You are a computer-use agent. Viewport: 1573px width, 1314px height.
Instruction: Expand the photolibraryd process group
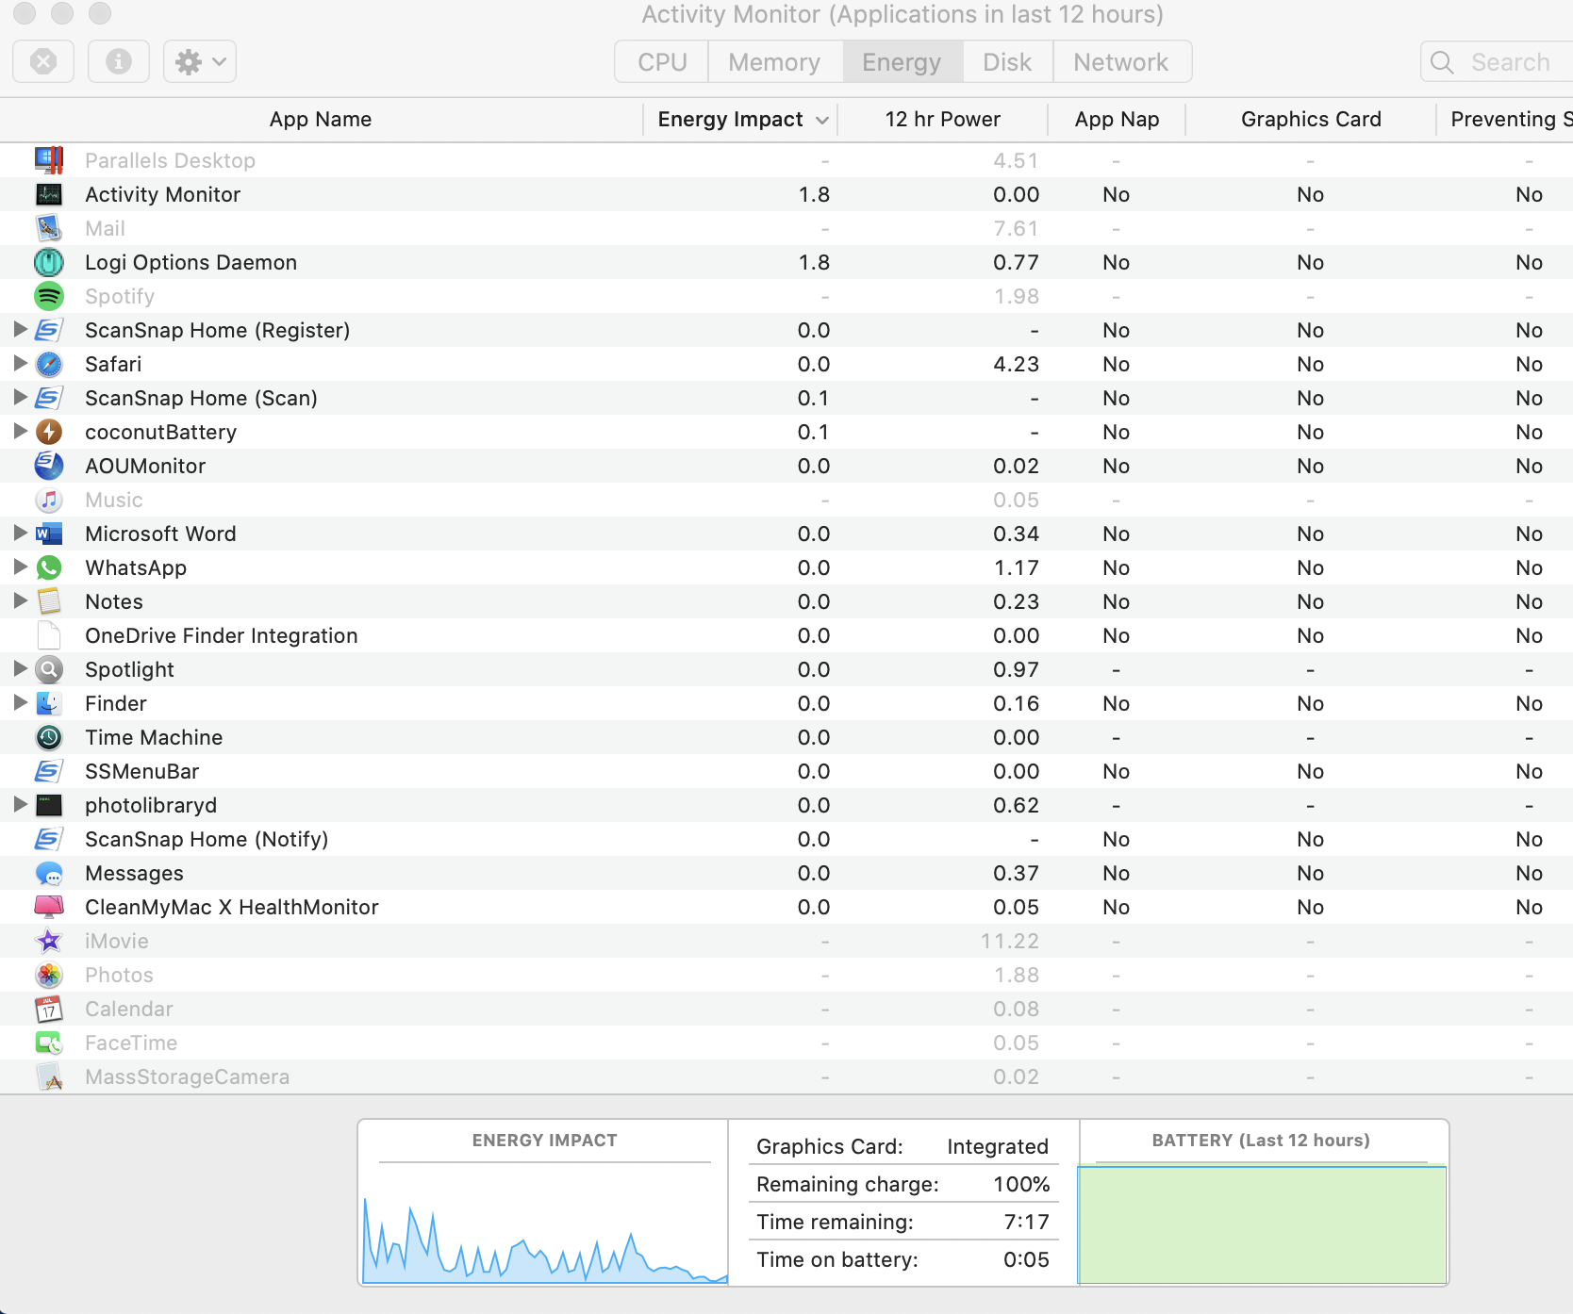[20, 805]
